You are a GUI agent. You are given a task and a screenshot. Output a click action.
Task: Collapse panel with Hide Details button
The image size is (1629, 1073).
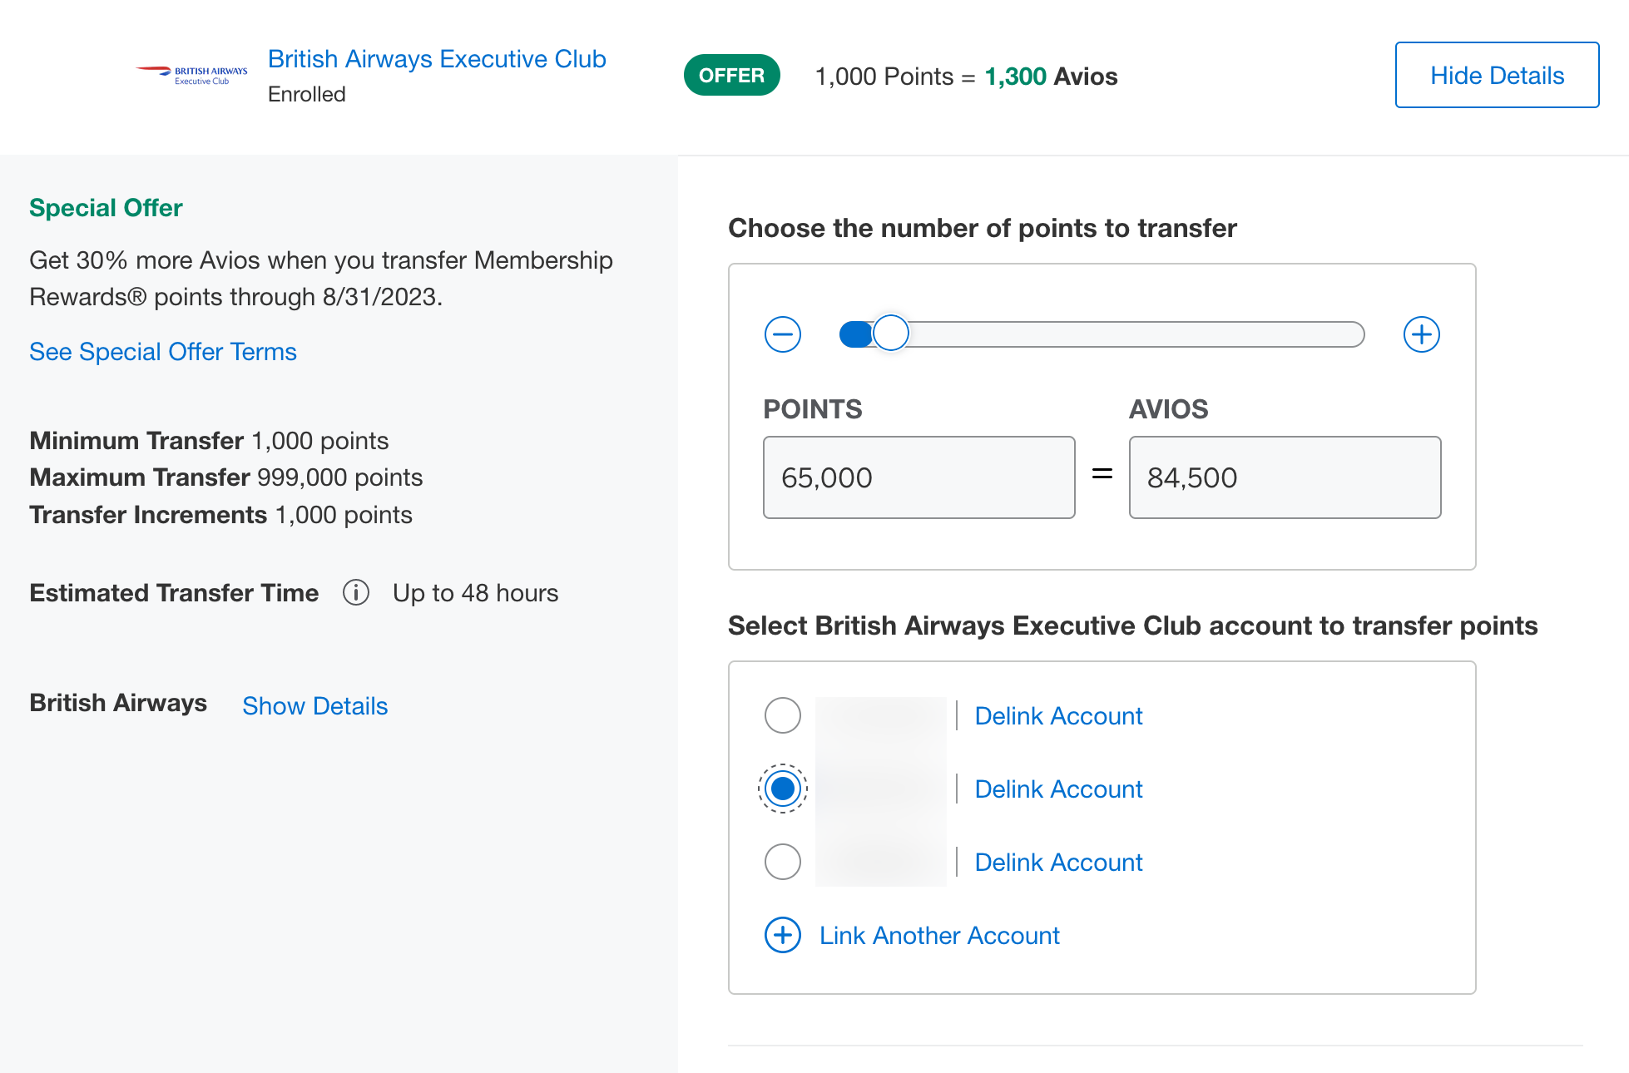[x=1496, y=76]
